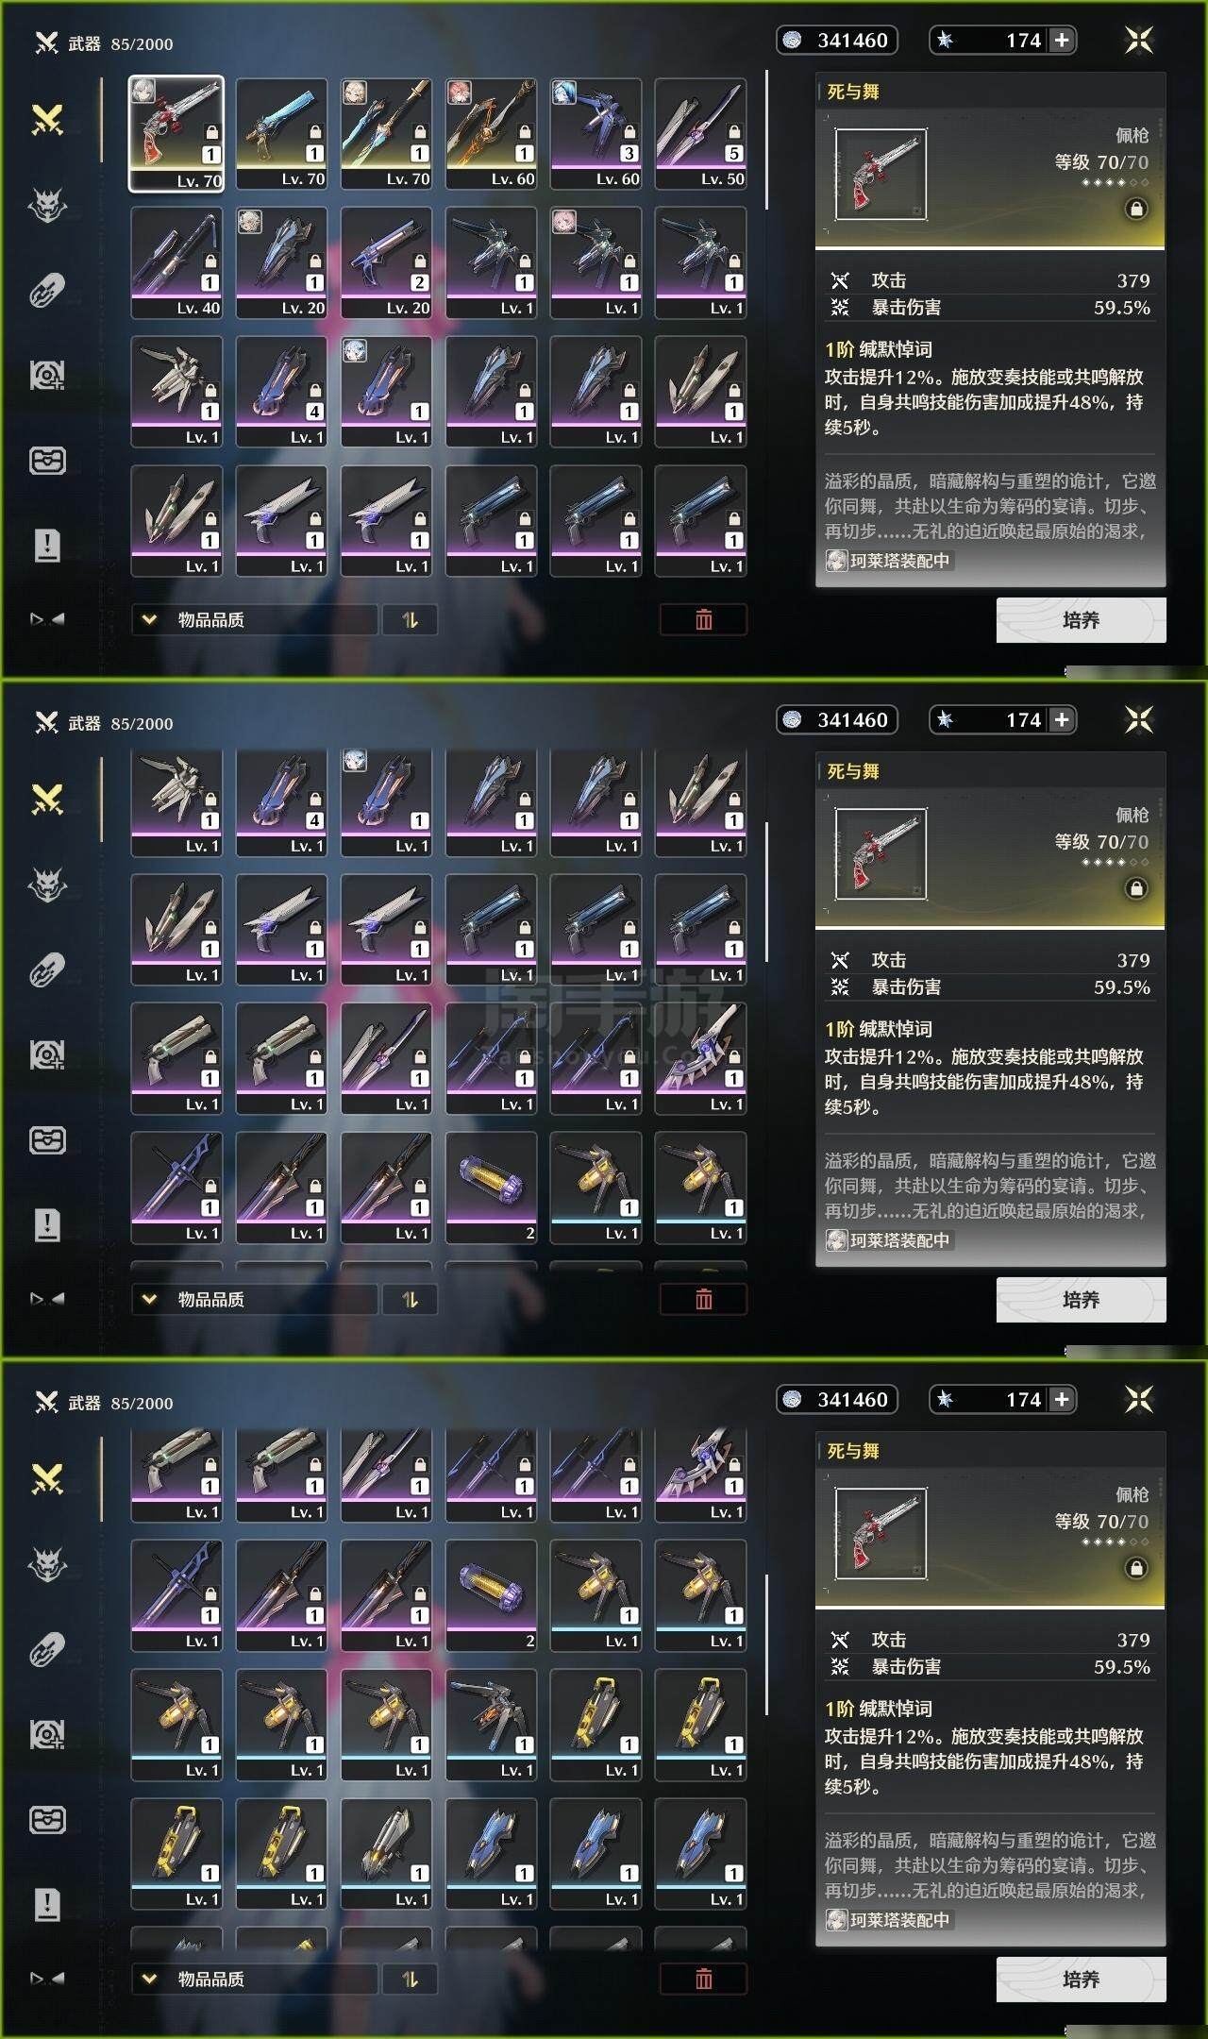Open the chest-shaped supplies tab in middle panel
The image size is (1208, 2039).
(48, 1140)
